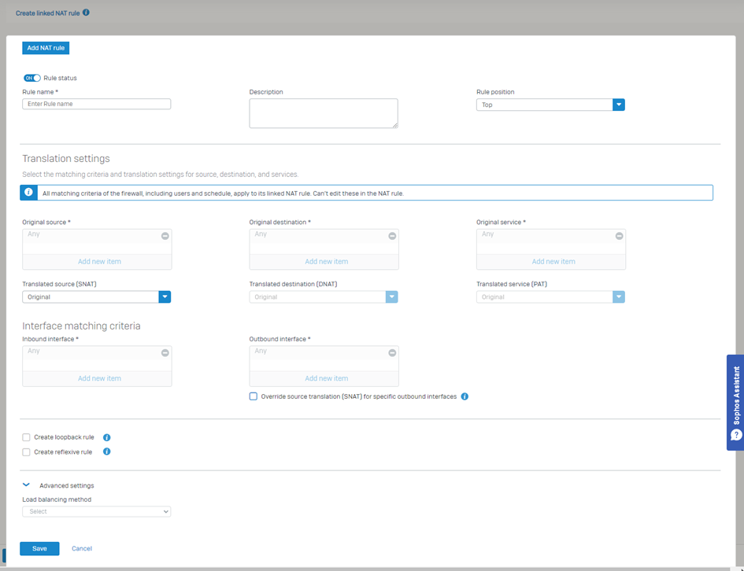Click info icon next to Create loopback rule

[107, 437]
